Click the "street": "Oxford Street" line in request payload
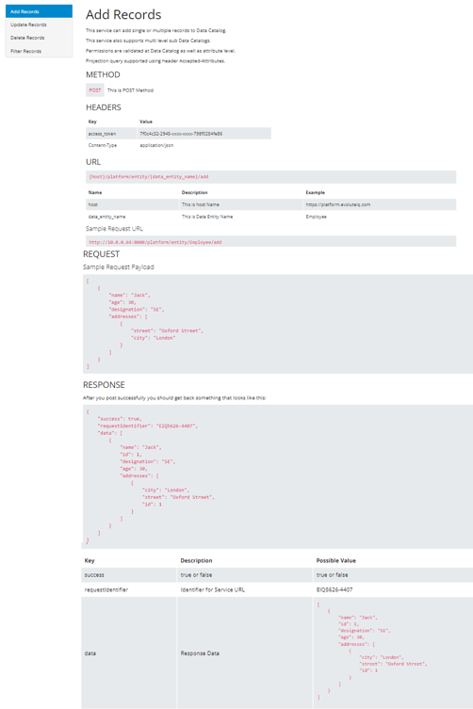 click(x=167, y=330)
